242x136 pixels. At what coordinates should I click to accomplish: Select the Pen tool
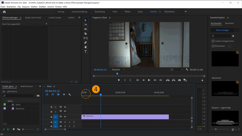pyautogui.click(x=85, y=43)
